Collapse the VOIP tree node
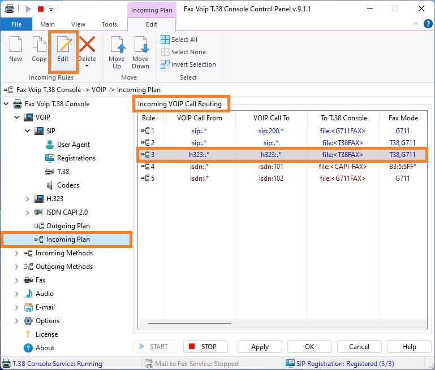This screenshot has height=370, width=435. point(17,117)
